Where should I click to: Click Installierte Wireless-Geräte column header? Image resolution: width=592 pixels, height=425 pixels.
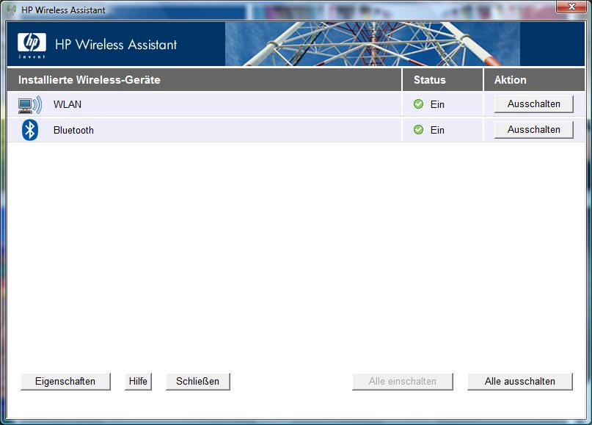(x=204, y=80)
